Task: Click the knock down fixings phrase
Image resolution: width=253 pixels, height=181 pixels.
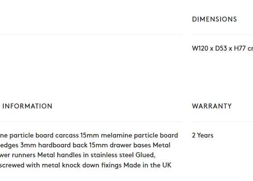Action: pyautogui.click(x=92, y=165)
